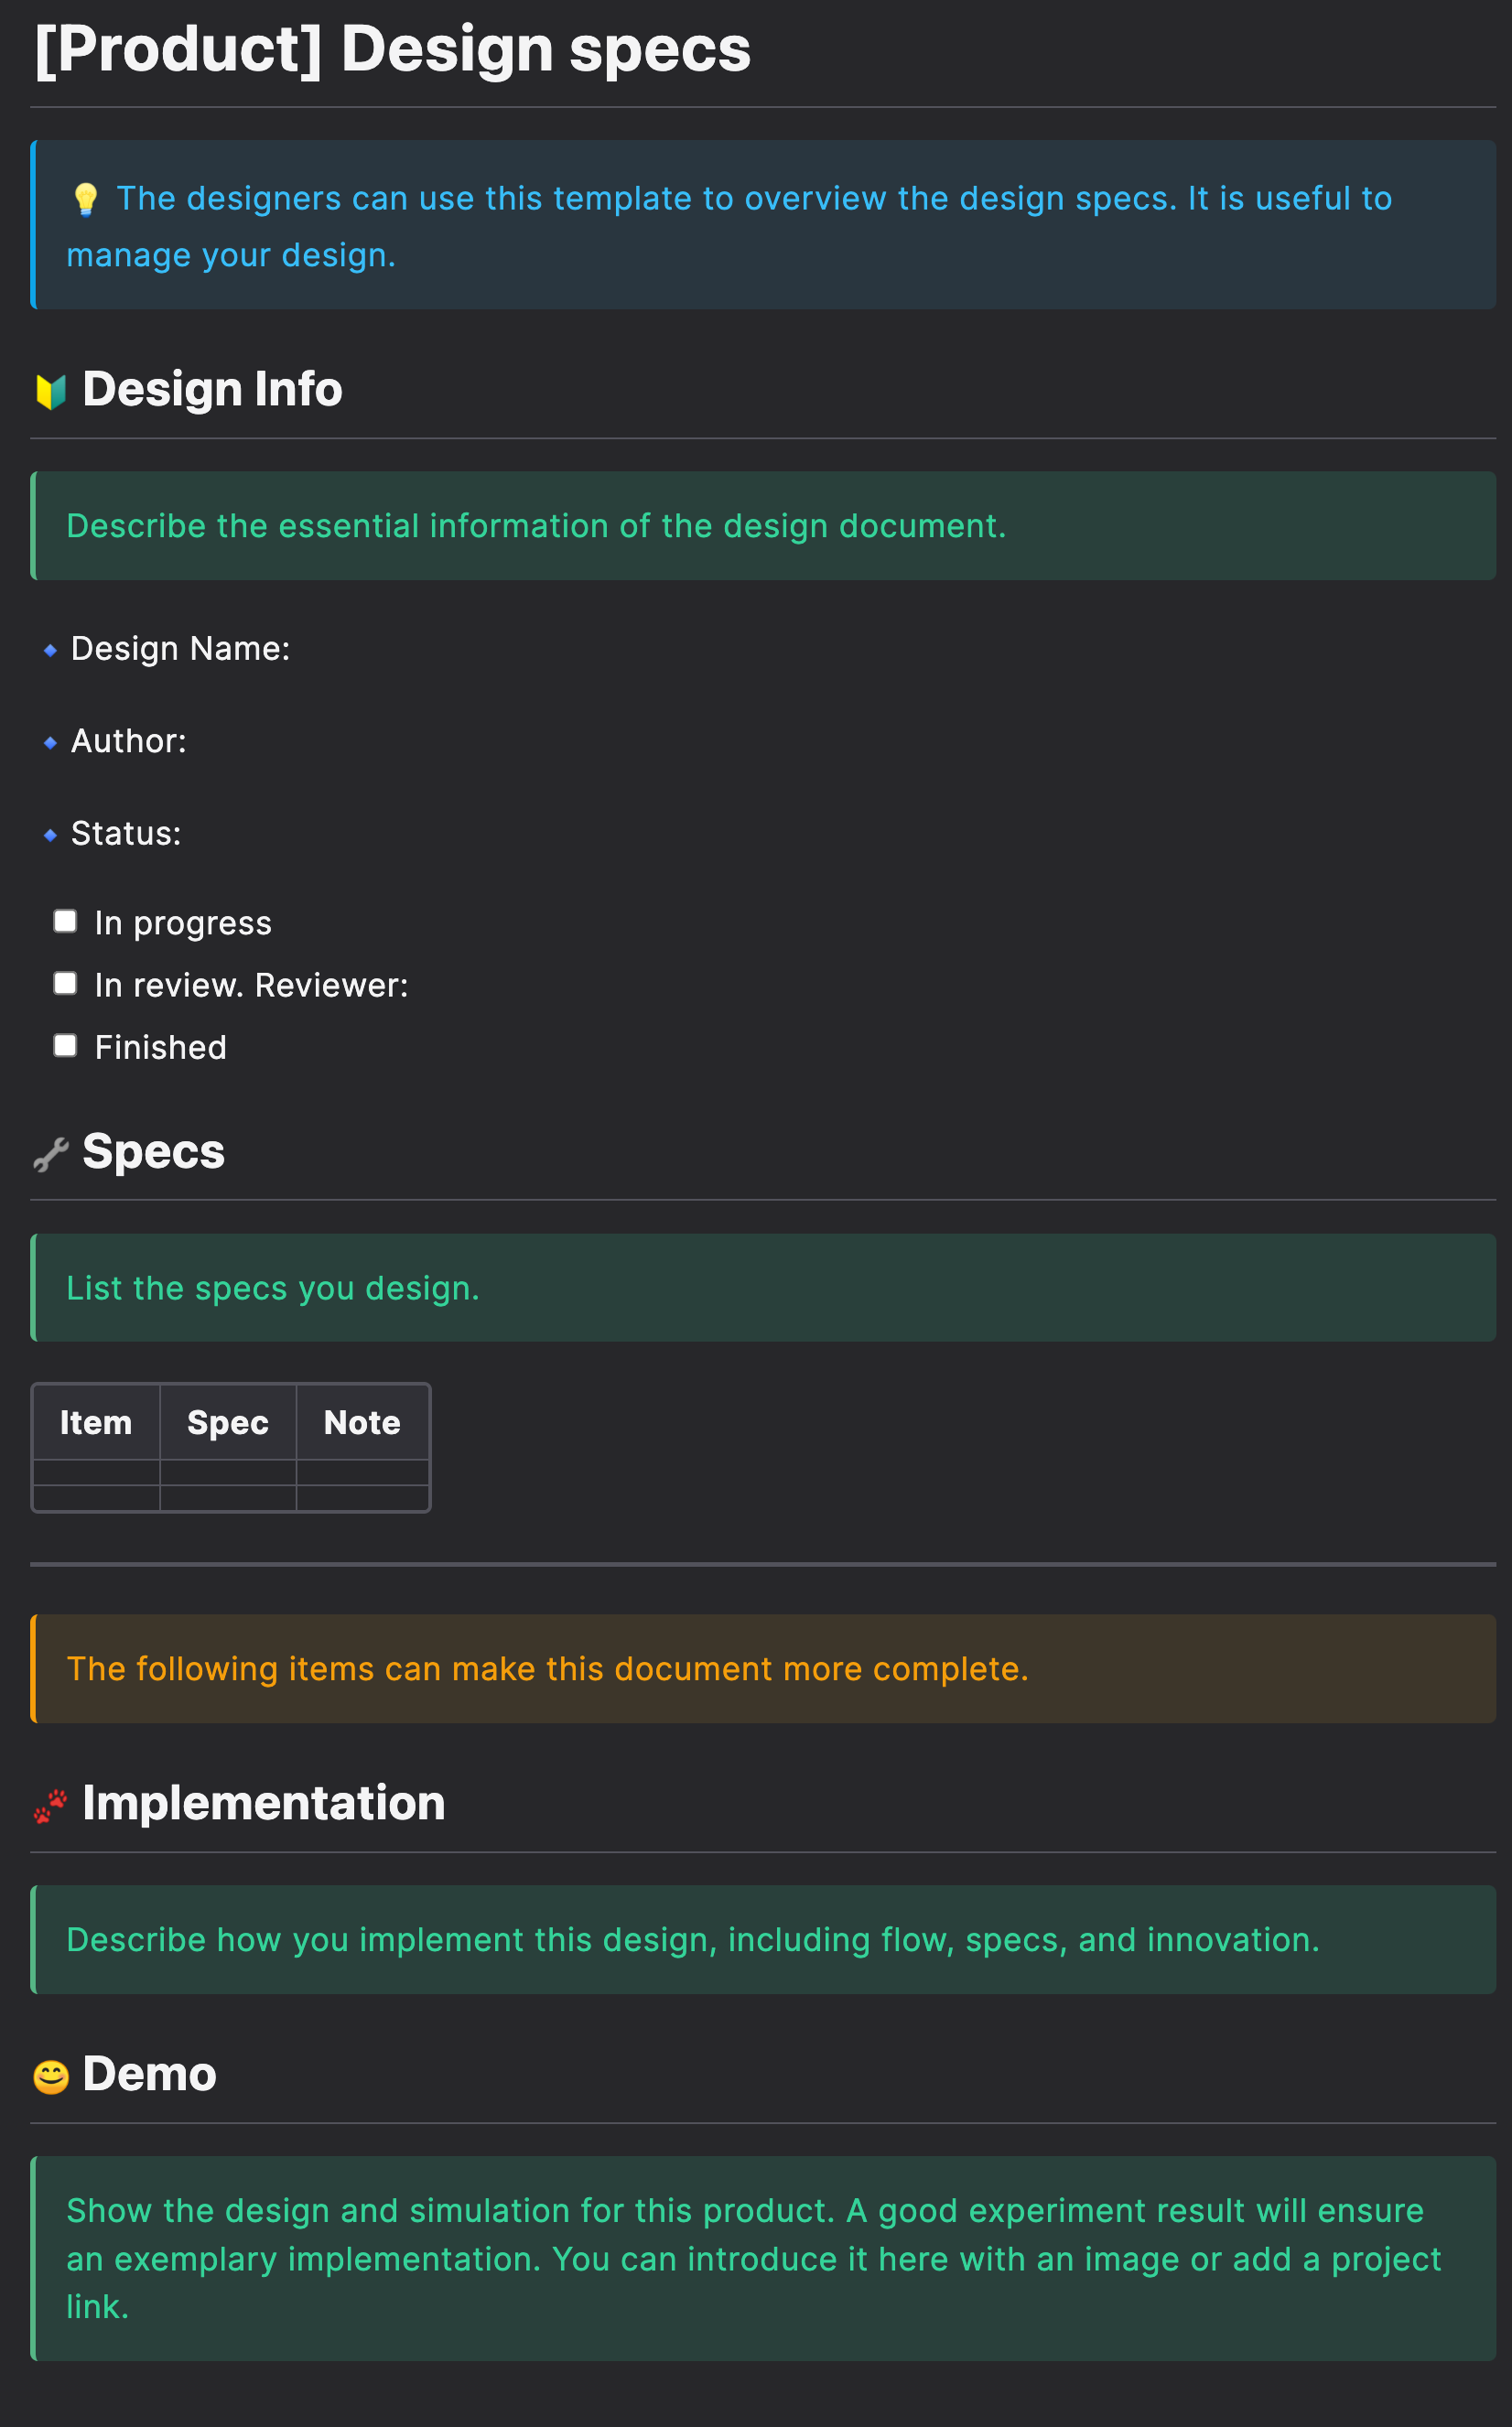Image resolution: width=1512 pixels, height=2427 pixels.
Task: Mark the Finished checkbox
Action: tap(65, 1046)
